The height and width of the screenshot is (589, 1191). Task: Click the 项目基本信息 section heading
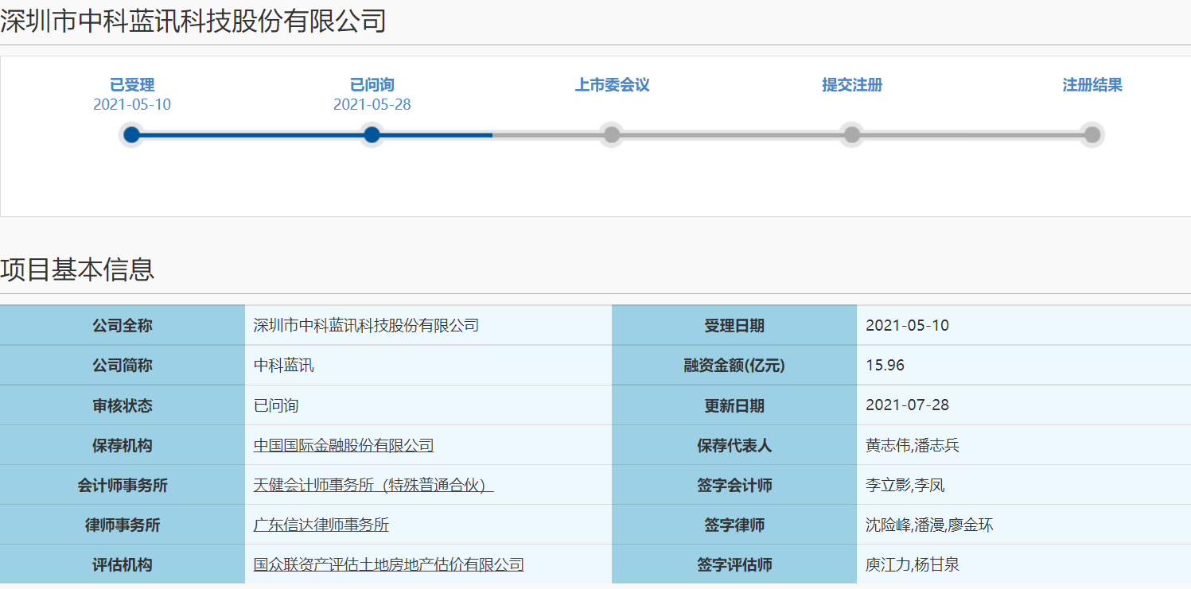tap(77, 269)
